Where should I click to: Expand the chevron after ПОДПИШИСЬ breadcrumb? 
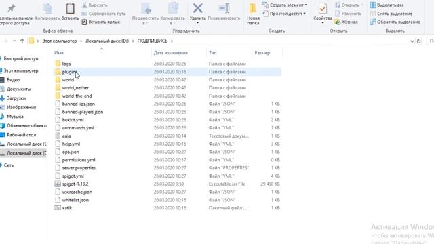pos(172,41)
